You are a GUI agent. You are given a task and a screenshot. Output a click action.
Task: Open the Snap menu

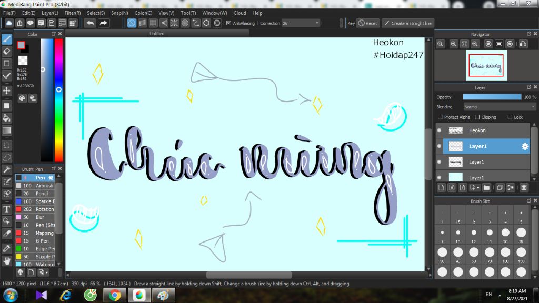(x=119, y=13)
